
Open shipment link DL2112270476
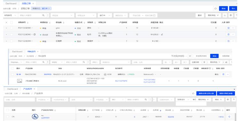point(121,81)
